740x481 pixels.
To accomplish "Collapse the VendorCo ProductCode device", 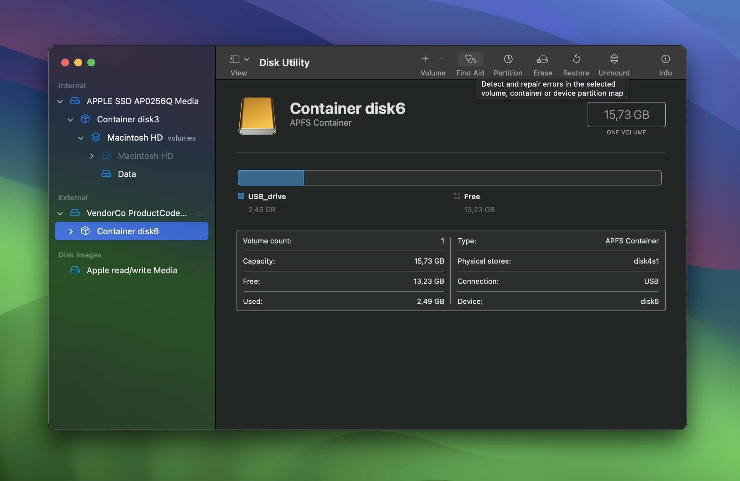I will click(60, 213).
